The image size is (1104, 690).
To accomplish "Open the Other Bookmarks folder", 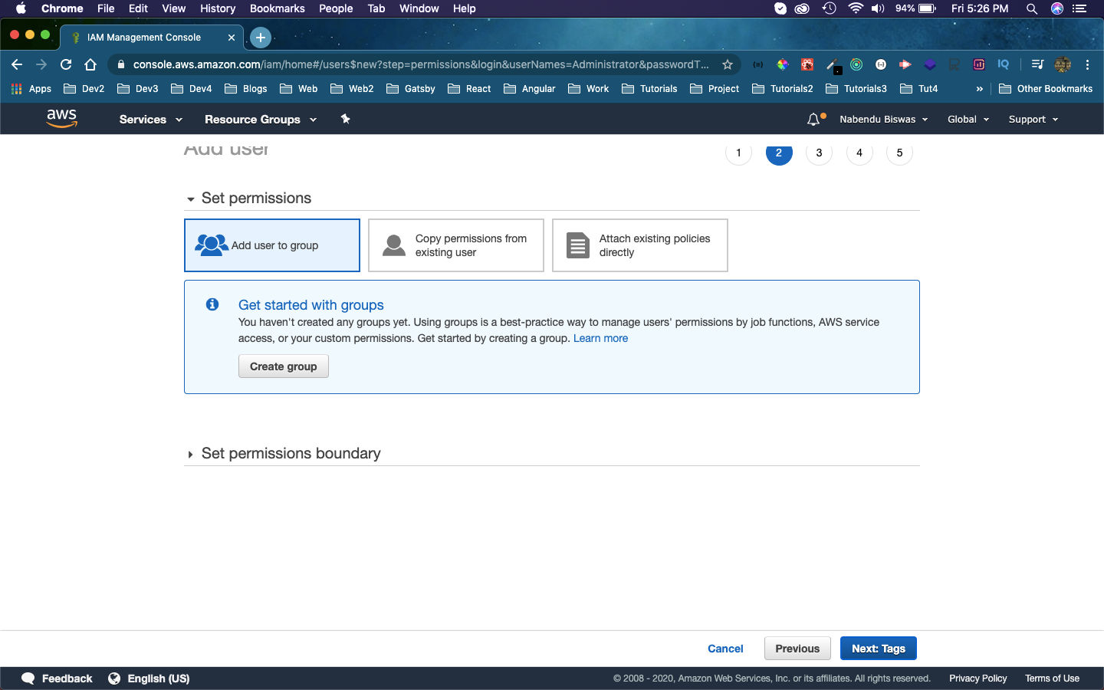I will pos(1046,89).
